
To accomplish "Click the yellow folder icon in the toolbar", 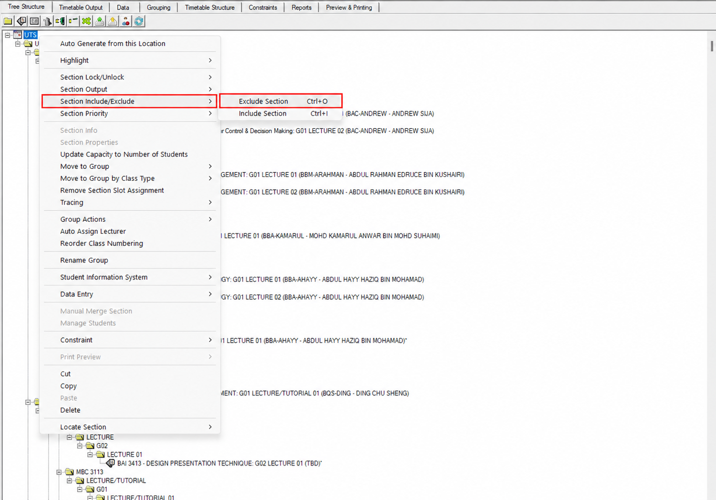I will 8,21.
